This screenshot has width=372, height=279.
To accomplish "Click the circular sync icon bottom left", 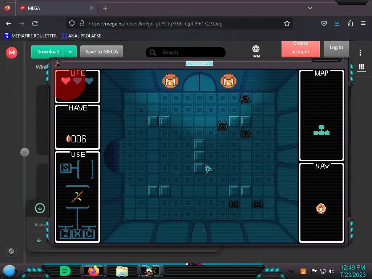I will pyautogui.click(x=11, y=251).
